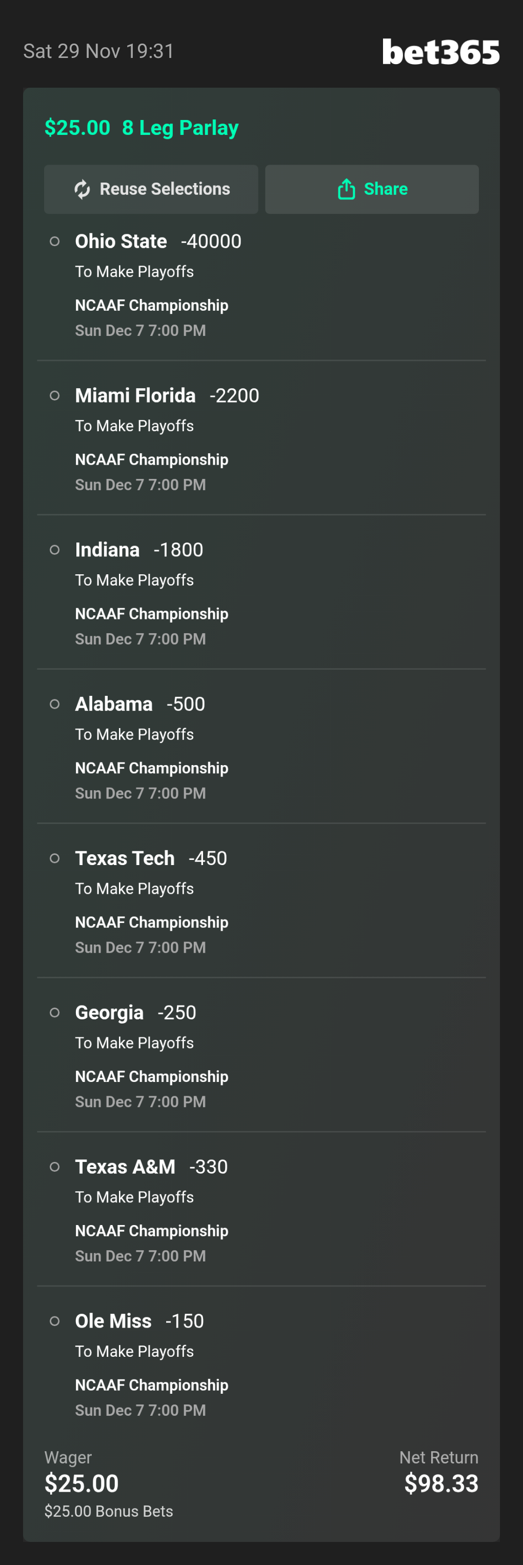Click the status circle beside Ole Miss
The image size is (523, 1565).
pos(55,1322)
